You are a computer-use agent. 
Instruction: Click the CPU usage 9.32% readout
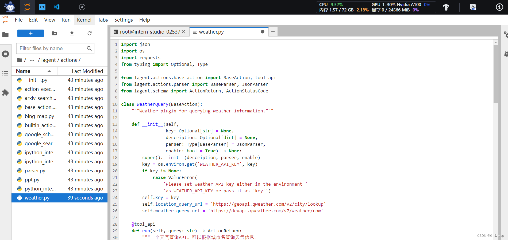(x=331, y=5)
